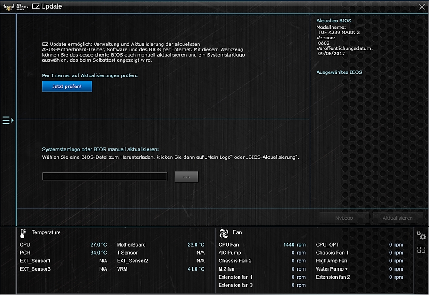Click the PCH temperature value 34.0 °C

coord(99,253)
